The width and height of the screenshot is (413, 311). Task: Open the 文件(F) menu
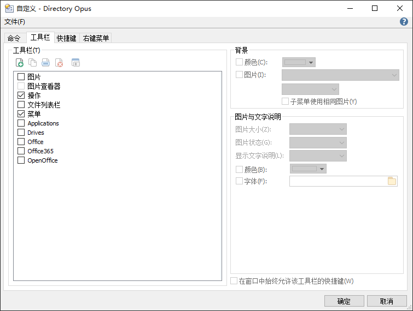(15, 22)
